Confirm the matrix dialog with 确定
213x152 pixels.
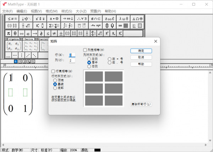coord(141,51)
